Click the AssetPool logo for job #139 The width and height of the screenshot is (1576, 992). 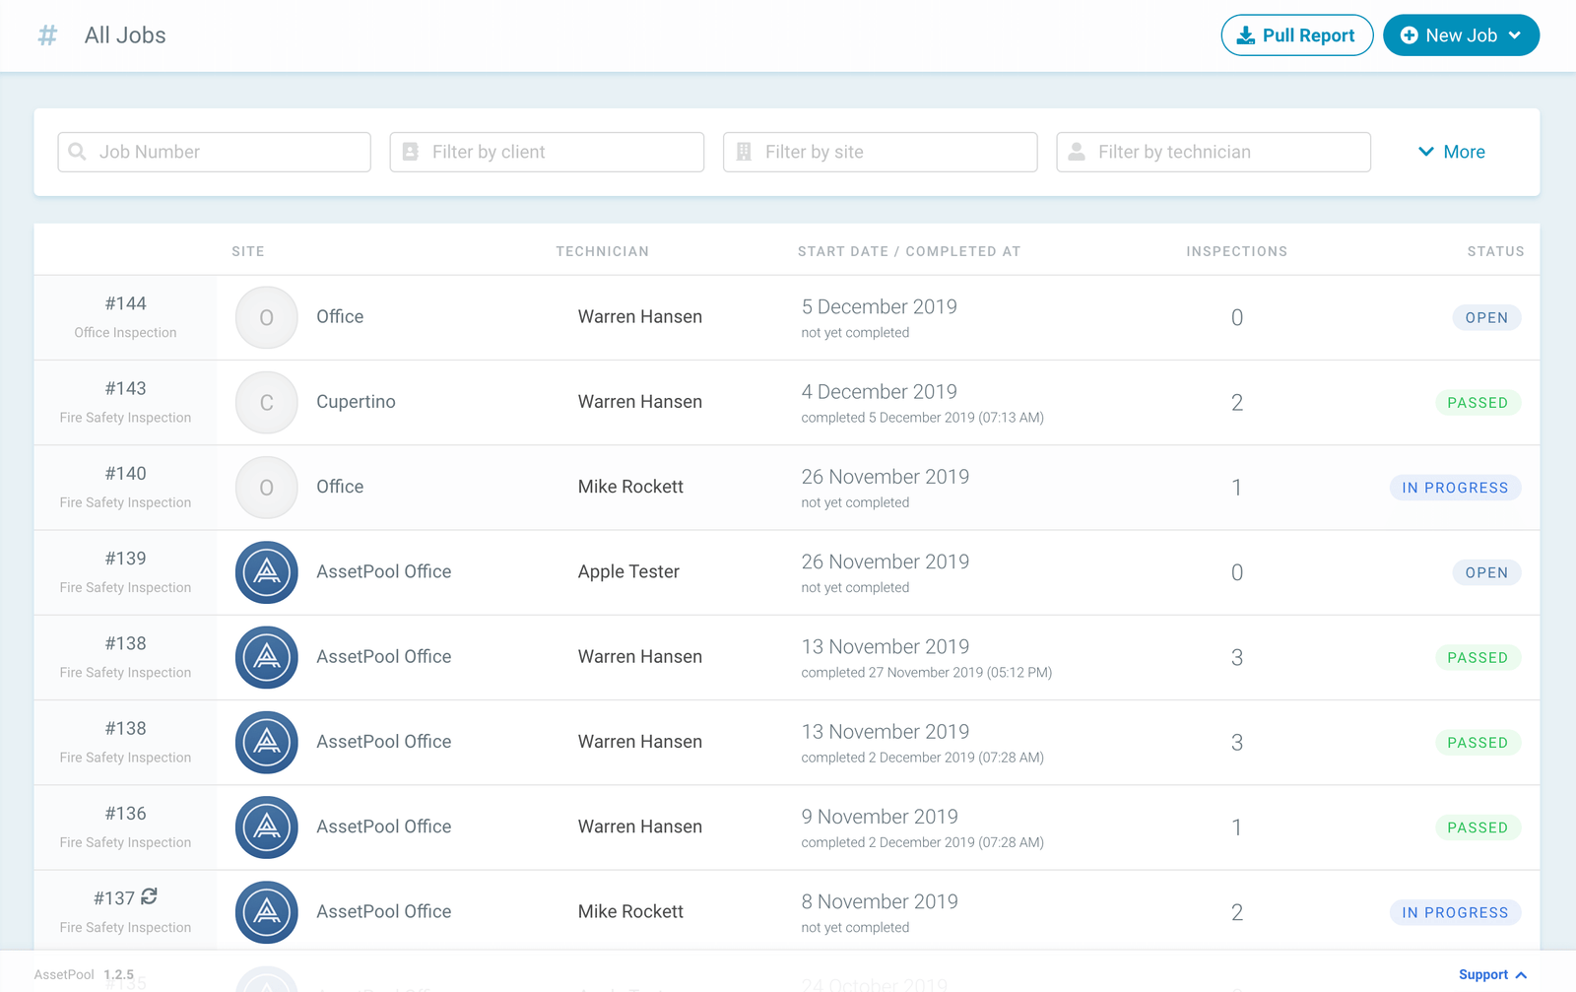point(266,572)
